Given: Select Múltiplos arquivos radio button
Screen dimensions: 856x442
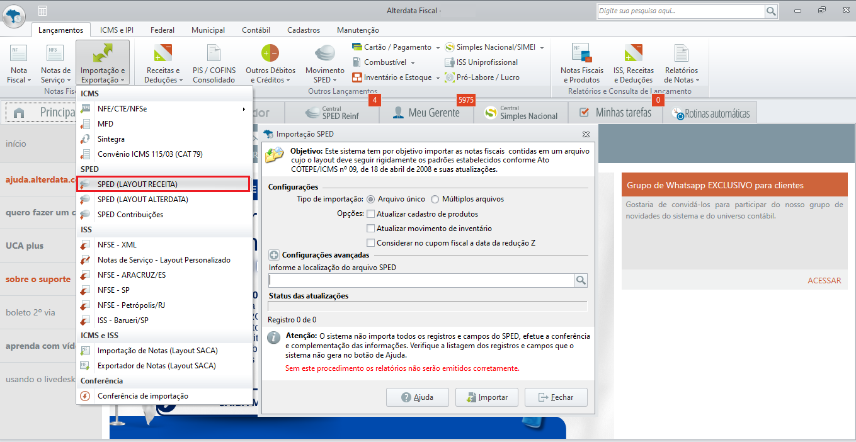Looking at the screenshot, I should 435,199.
